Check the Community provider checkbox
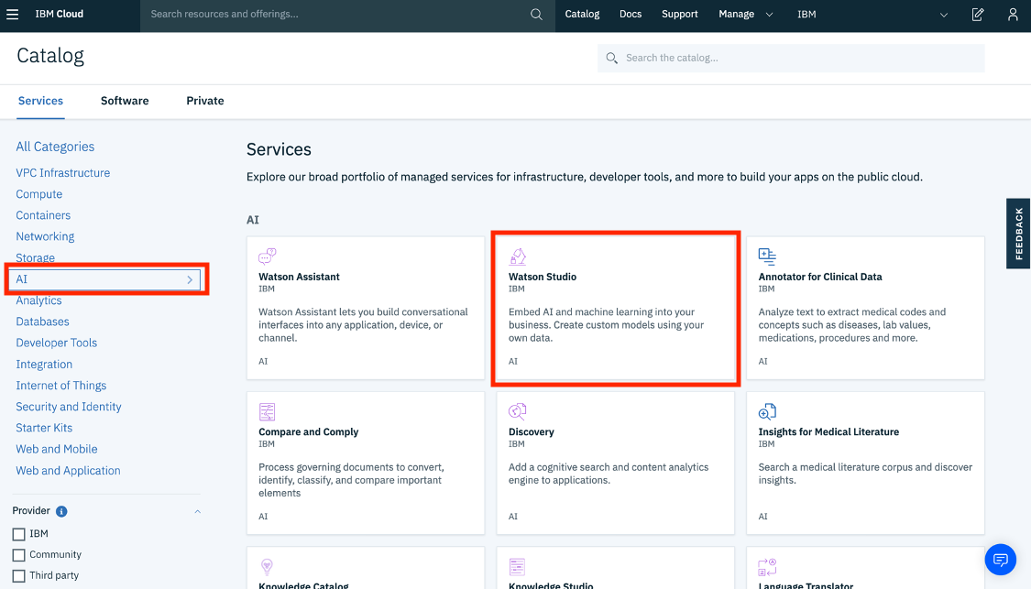This screenshot has height=589, width=1031. pyautogui.click(x=19, y=555)
